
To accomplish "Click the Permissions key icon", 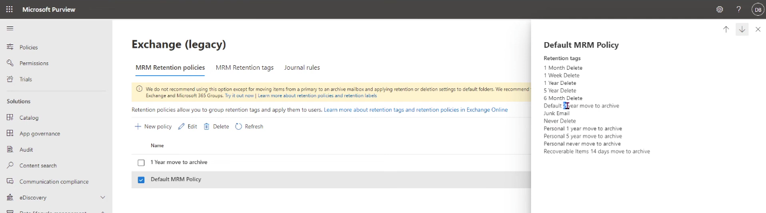I will point(10,63).
